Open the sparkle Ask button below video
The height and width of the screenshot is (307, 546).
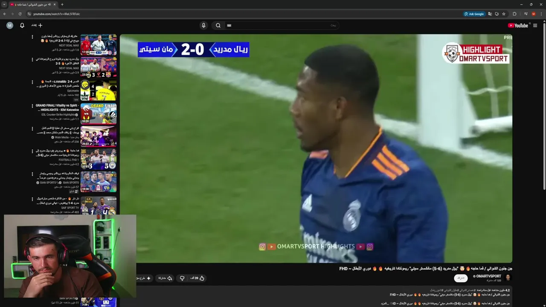145,278
